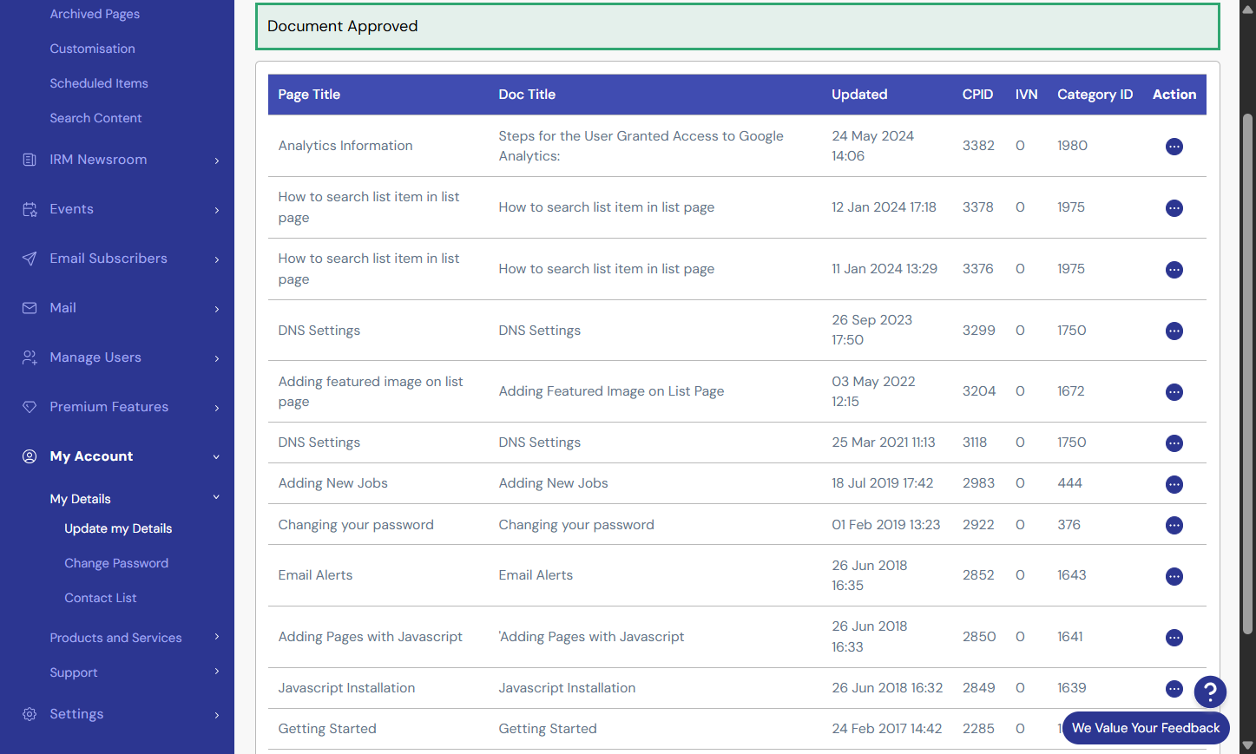Viewport: 1256px width, 754px height.
Task: Open the Contact List link
Action: tap(101, 598)
